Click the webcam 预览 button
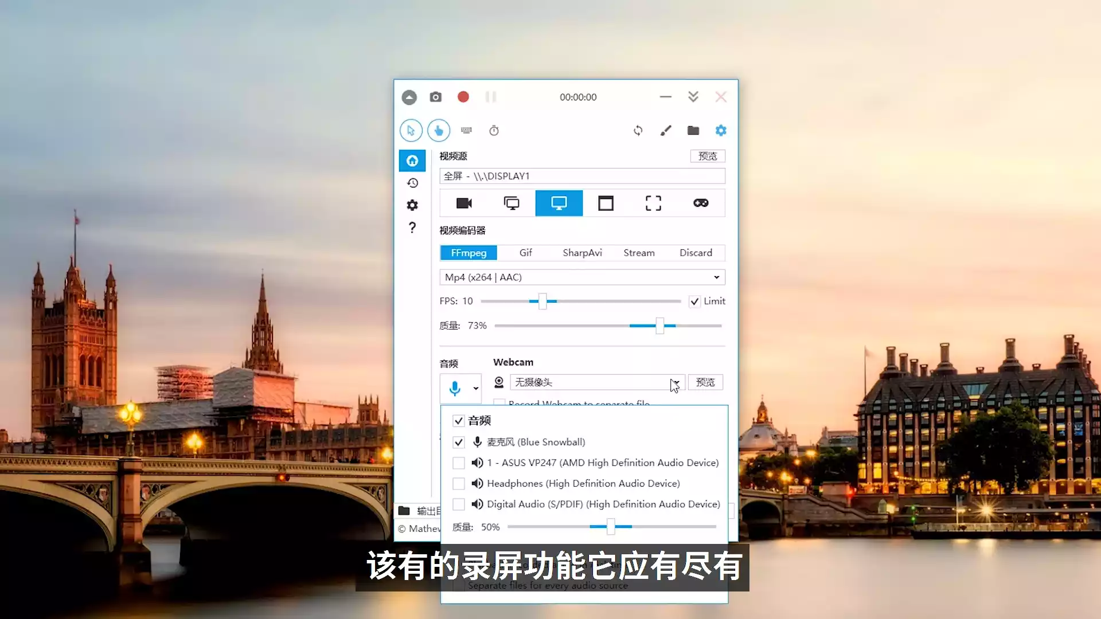The image size is (1101, 619). pyautogui.click(x=705, y=382)
